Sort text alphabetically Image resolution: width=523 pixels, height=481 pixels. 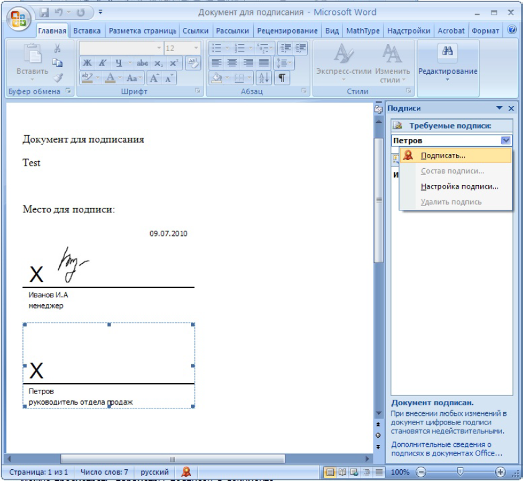264,78
